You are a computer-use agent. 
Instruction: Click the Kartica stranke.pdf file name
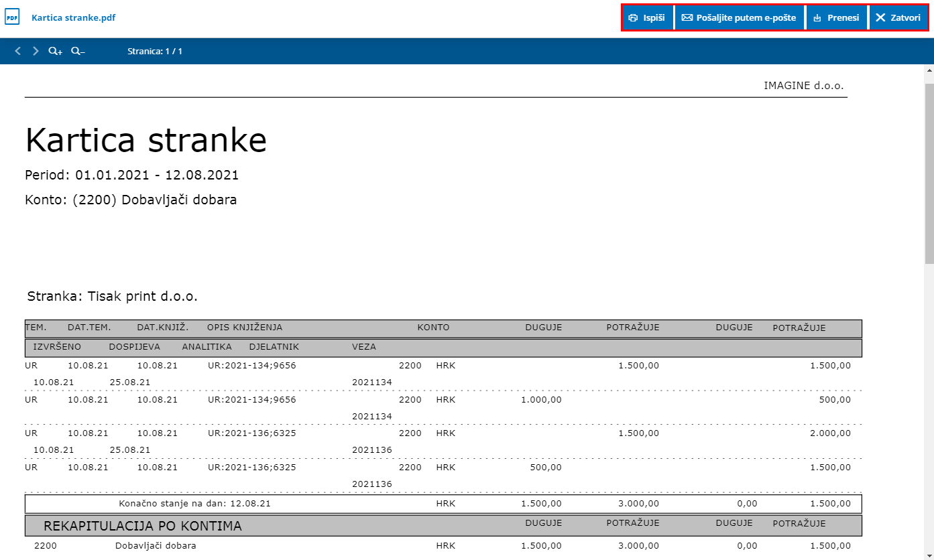pos(74,18)
